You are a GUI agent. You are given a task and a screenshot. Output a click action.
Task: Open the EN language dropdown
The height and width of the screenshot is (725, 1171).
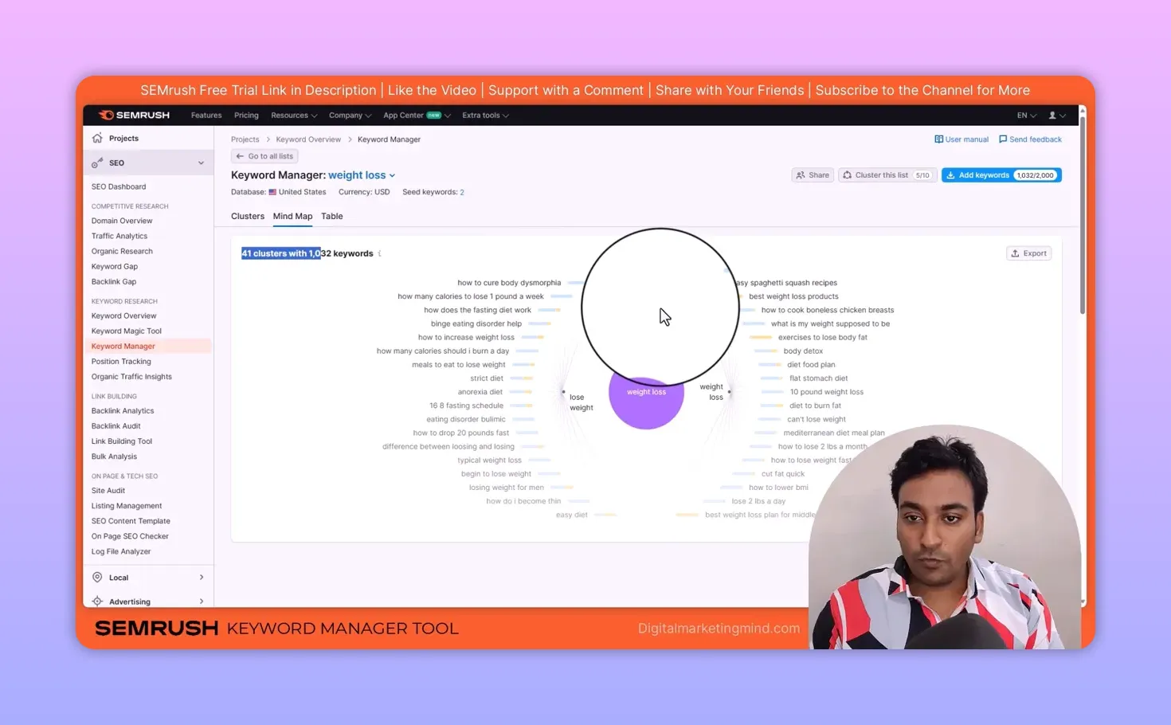pyautogui.click(x=1026, y=116)
